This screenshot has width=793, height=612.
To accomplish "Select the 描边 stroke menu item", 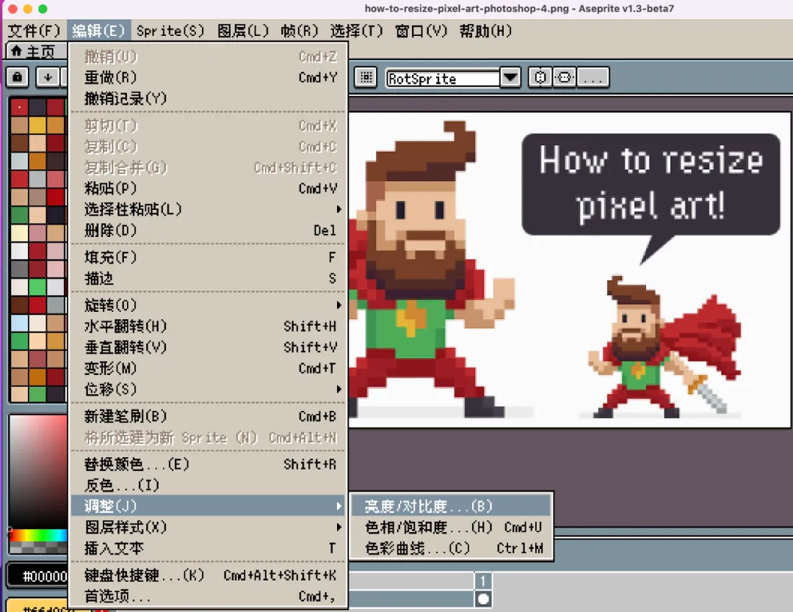I will coord(208,278).
